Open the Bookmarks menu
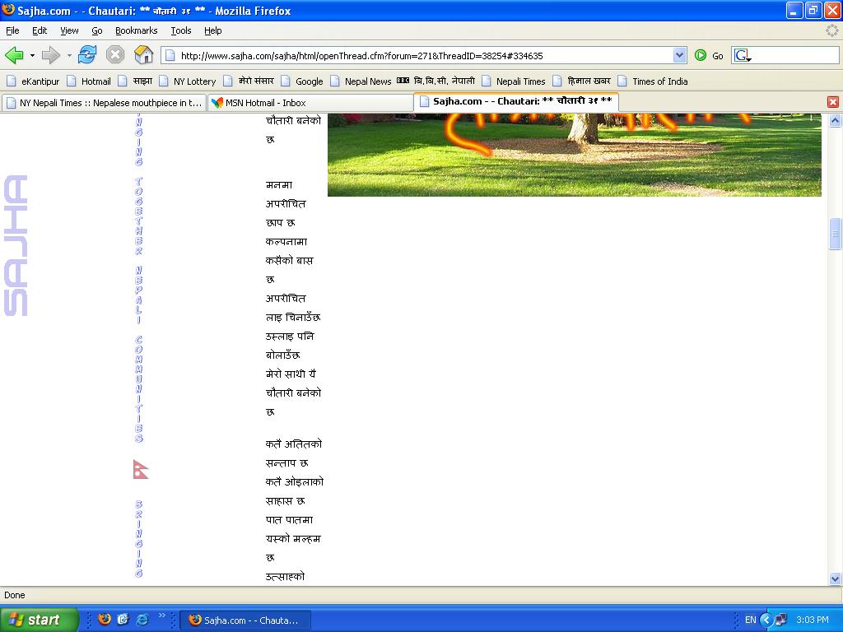843x632 pixels. tap(136, 30)
